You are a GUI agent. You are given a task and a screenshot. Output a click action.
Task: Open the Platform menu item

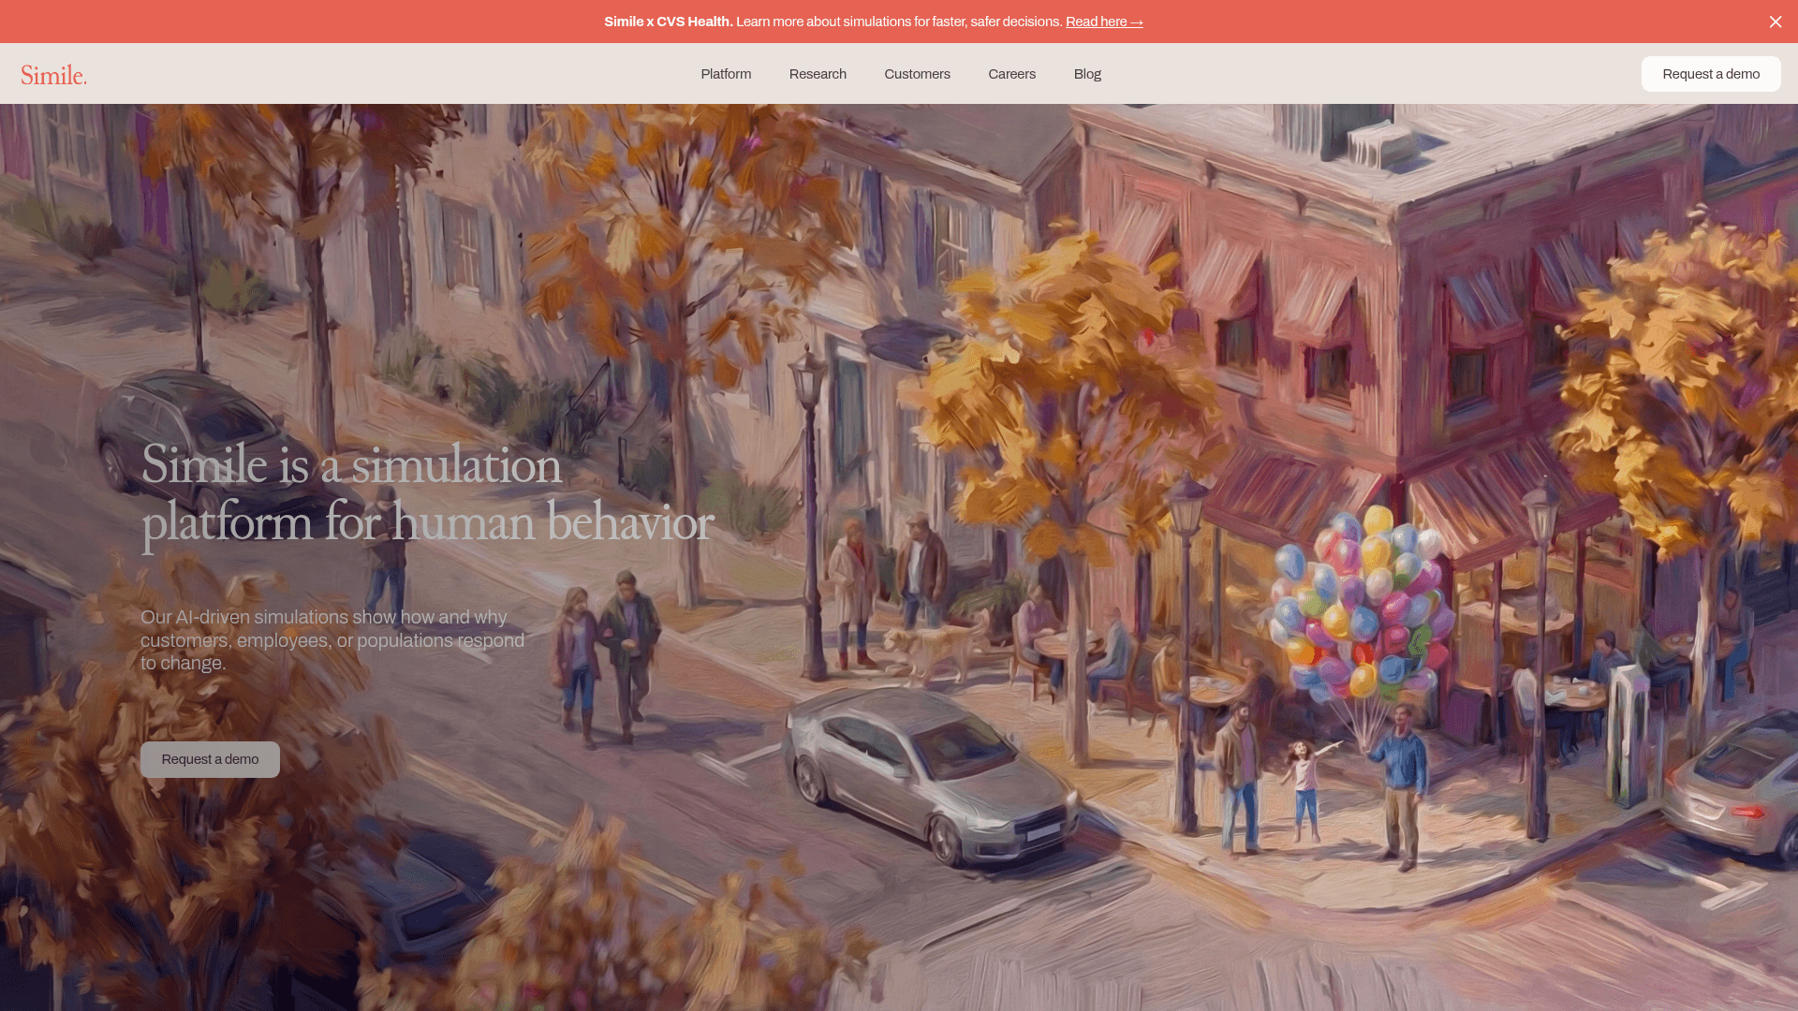[726, 74]
